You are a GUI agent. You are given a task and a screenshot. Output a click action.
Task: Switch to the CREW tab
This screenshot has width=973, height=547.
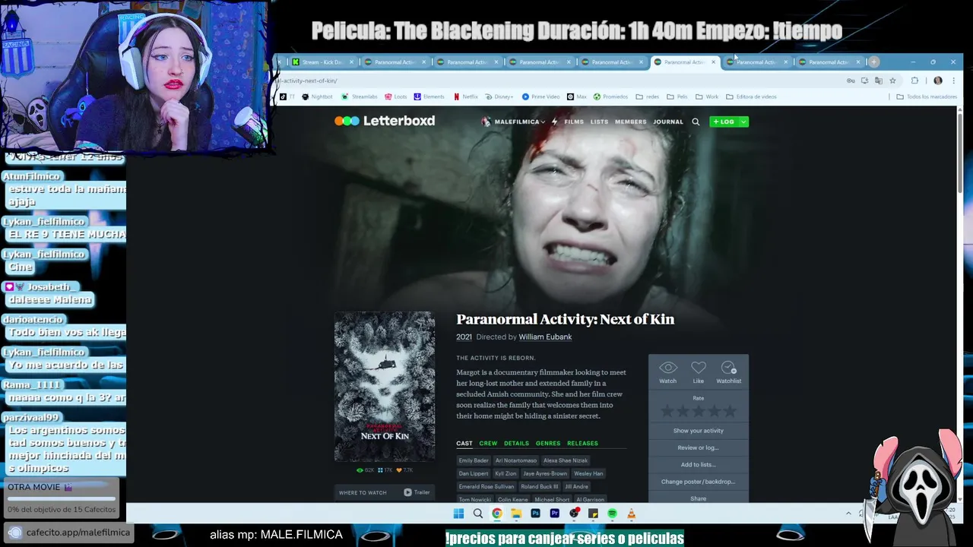(488, 443)
